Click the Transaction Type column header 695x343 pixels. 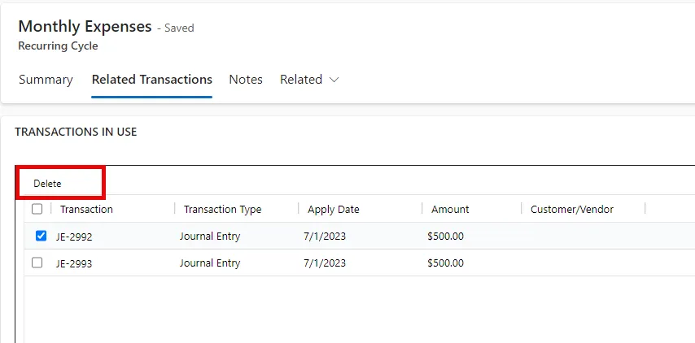[222, 210]
